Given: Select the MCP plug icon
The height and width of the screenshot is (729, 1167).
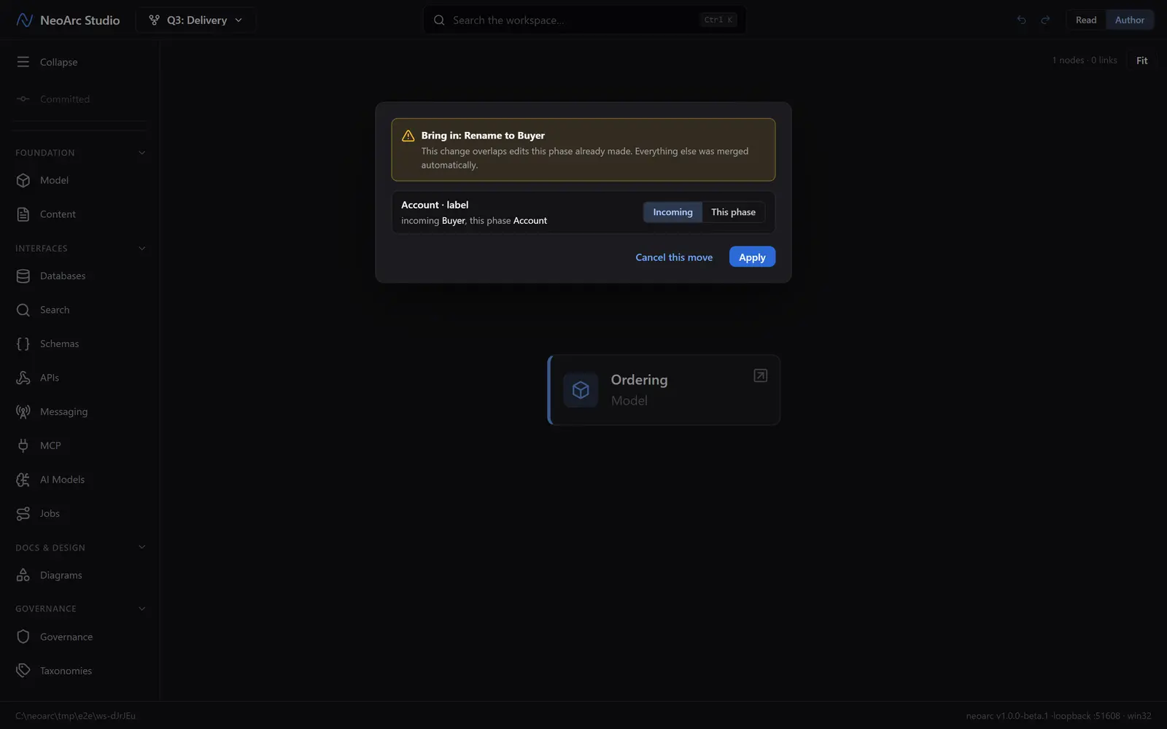Looking at the screenshot, I should (23, 445).
